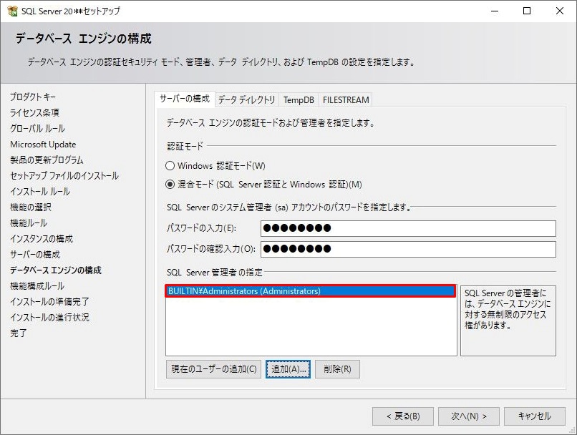Click 機能構成ルール step in sidebar

click(37, 286)
